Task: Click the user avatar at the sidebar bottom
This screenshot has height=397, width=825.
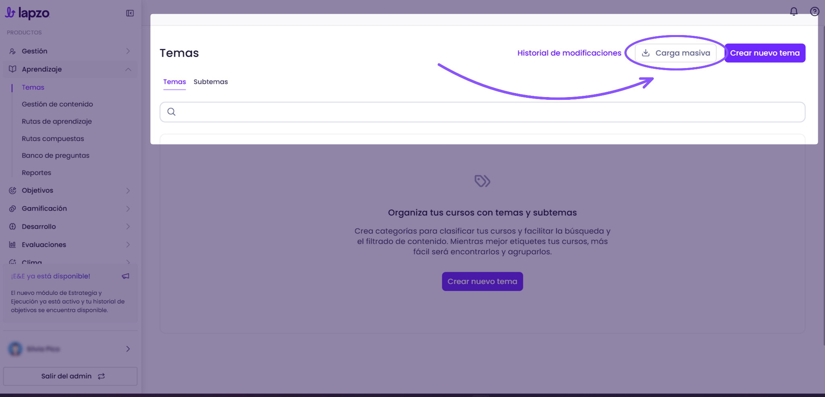Action: point(15,349)
